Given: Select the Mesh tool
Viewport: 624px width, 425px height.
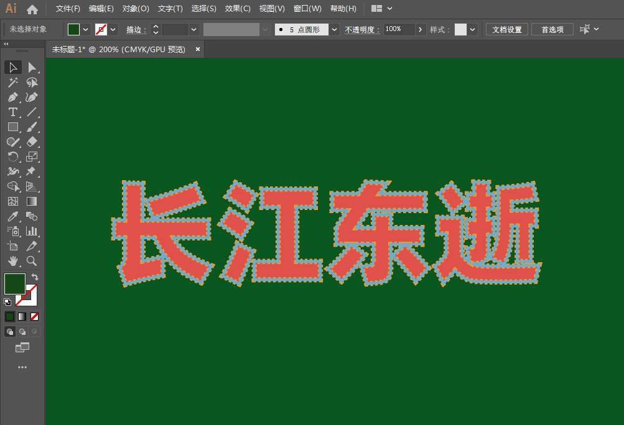Looking at the screenshot, I should (x=12, y=201).
